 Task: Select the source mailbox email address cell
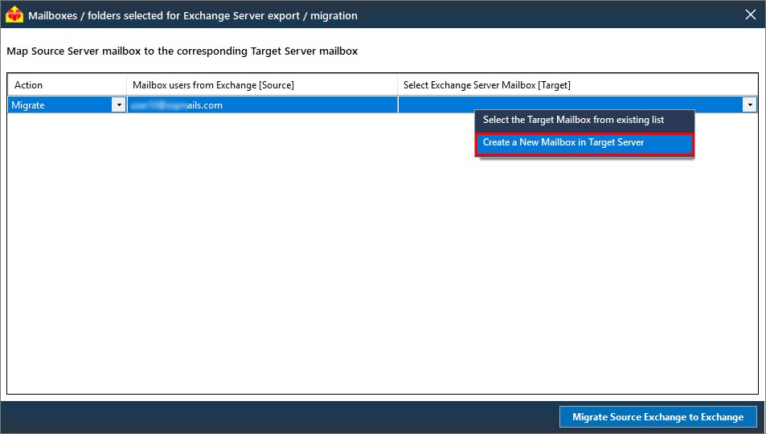pos(262,104)
